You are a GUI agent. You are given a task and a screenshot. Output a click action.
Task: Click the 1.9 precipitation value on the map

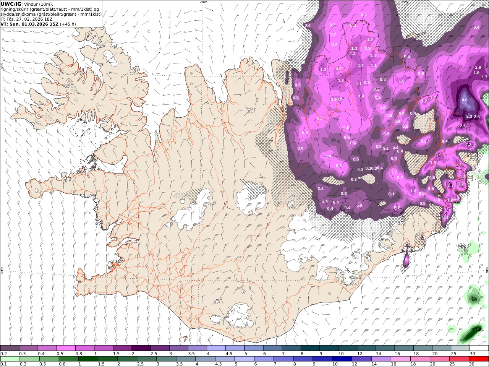point(439,155)
